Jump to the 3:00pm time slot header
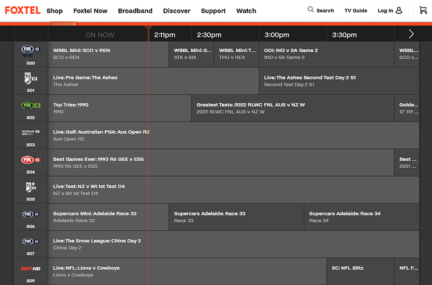Screen dimensions: 432x285 click(x=277, y=35)
